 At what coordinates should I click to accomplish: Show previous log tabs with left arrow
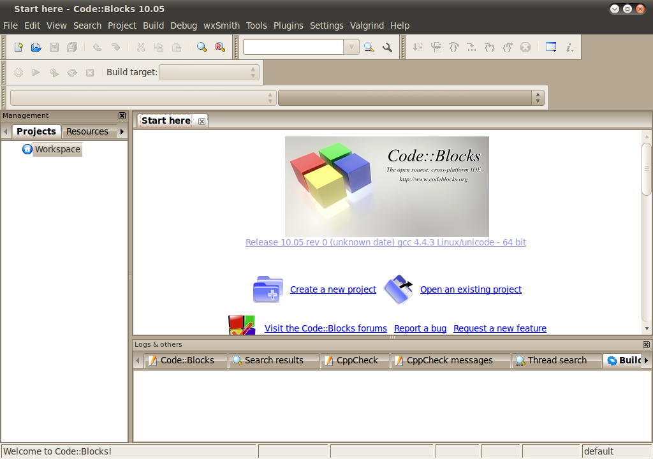(138, 360)
